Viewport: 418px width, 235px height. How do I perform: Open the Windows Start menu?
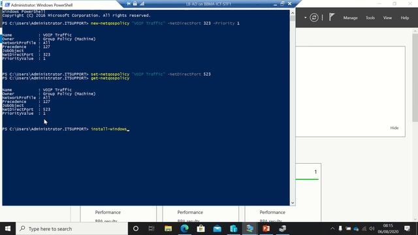coord(8,228)
